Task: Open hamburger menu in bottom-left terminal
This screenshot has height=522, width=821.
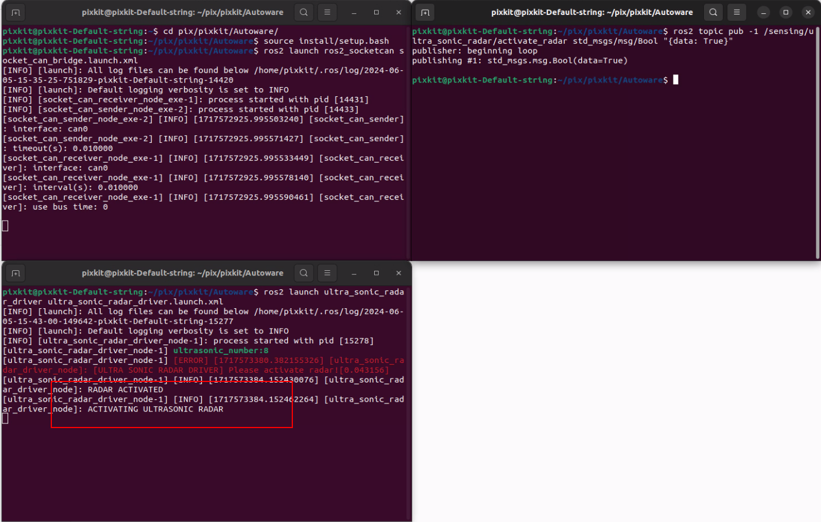Action: (327, 273)
